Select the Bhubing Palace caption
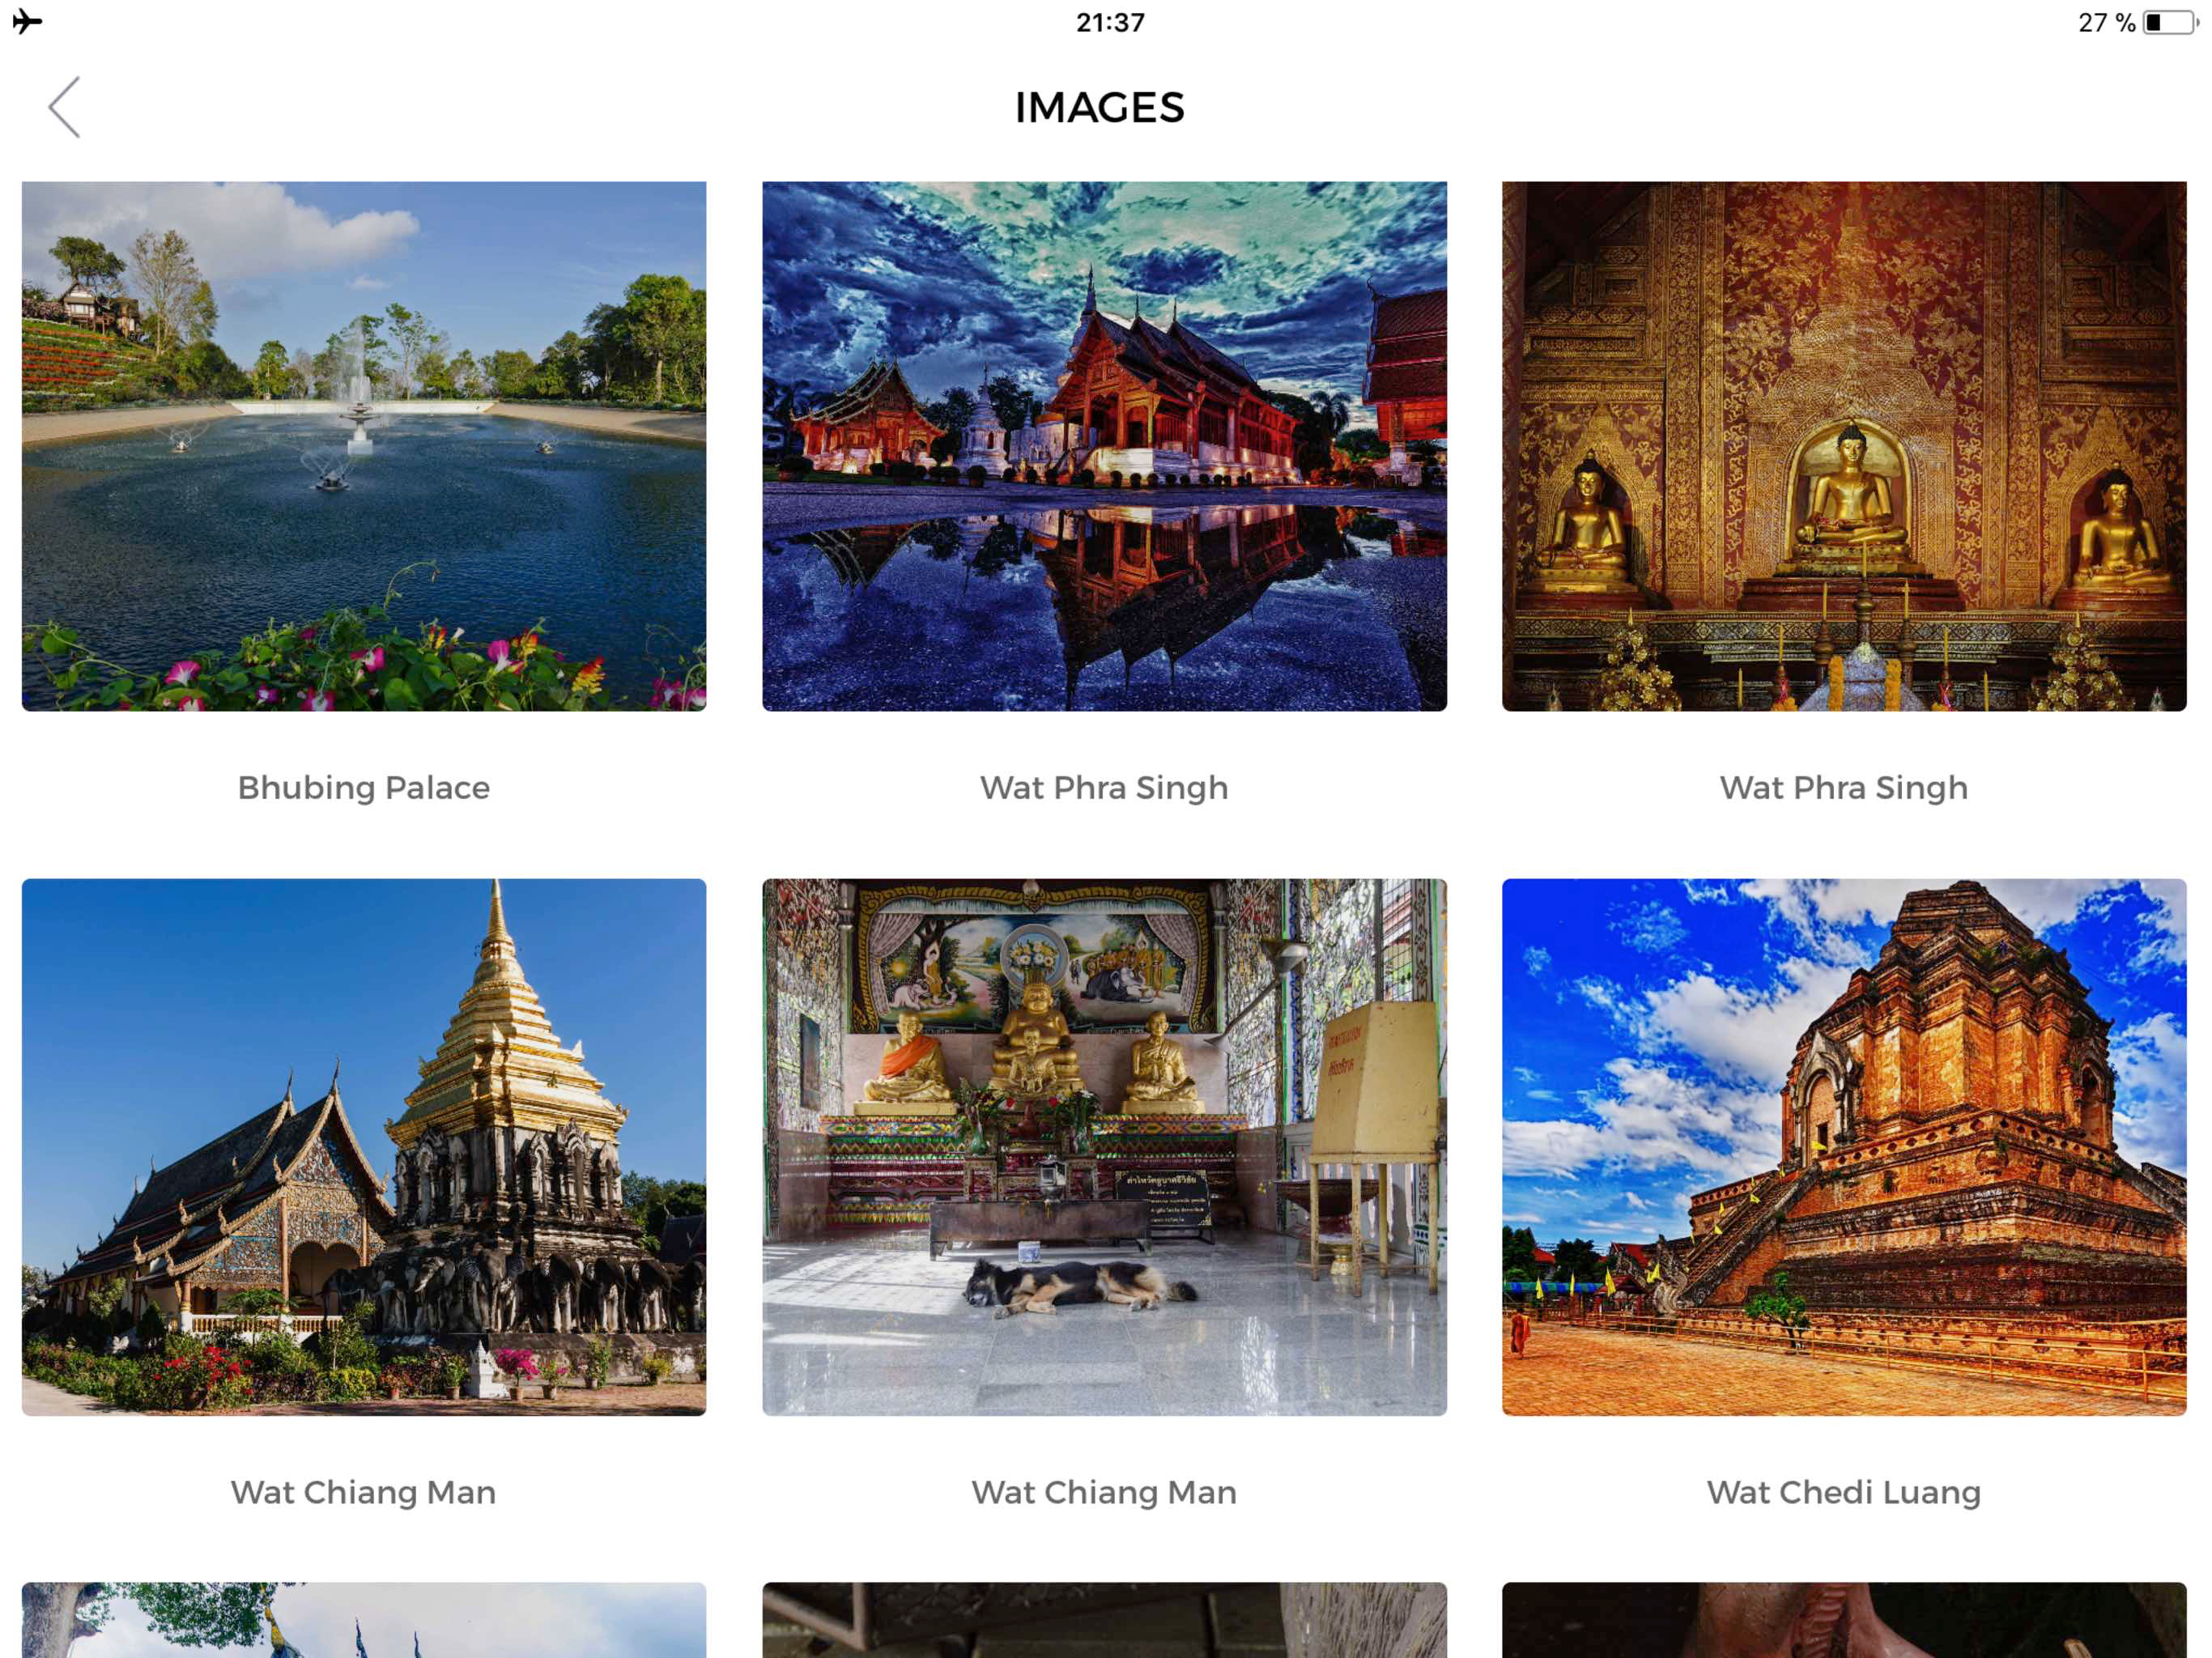Screen dimensions: 2212x1658 (x=364, y=788)
